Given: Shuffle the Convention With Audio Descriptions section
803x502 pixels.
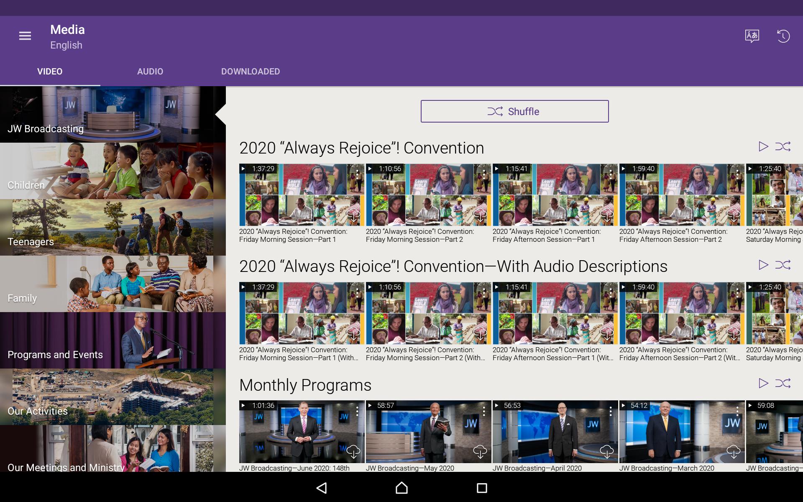Looking at the screenshot, I should point(783,265).
